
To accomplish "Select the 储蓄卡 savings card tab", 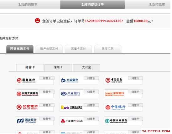I will [x=30, y=67].
